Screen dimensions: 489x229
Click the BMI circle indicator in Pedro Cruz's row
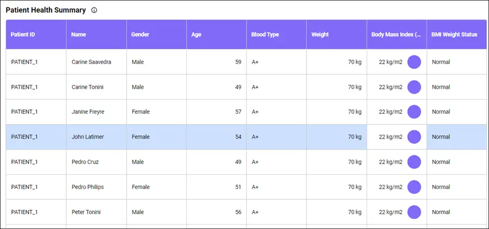coord(414,162)
